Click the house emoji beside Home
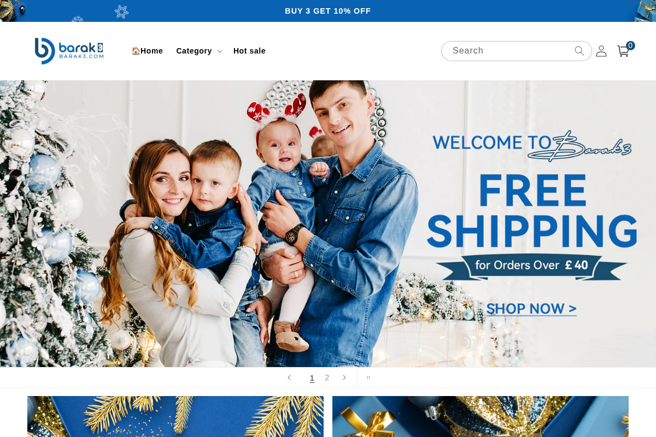 pos(136,51)
